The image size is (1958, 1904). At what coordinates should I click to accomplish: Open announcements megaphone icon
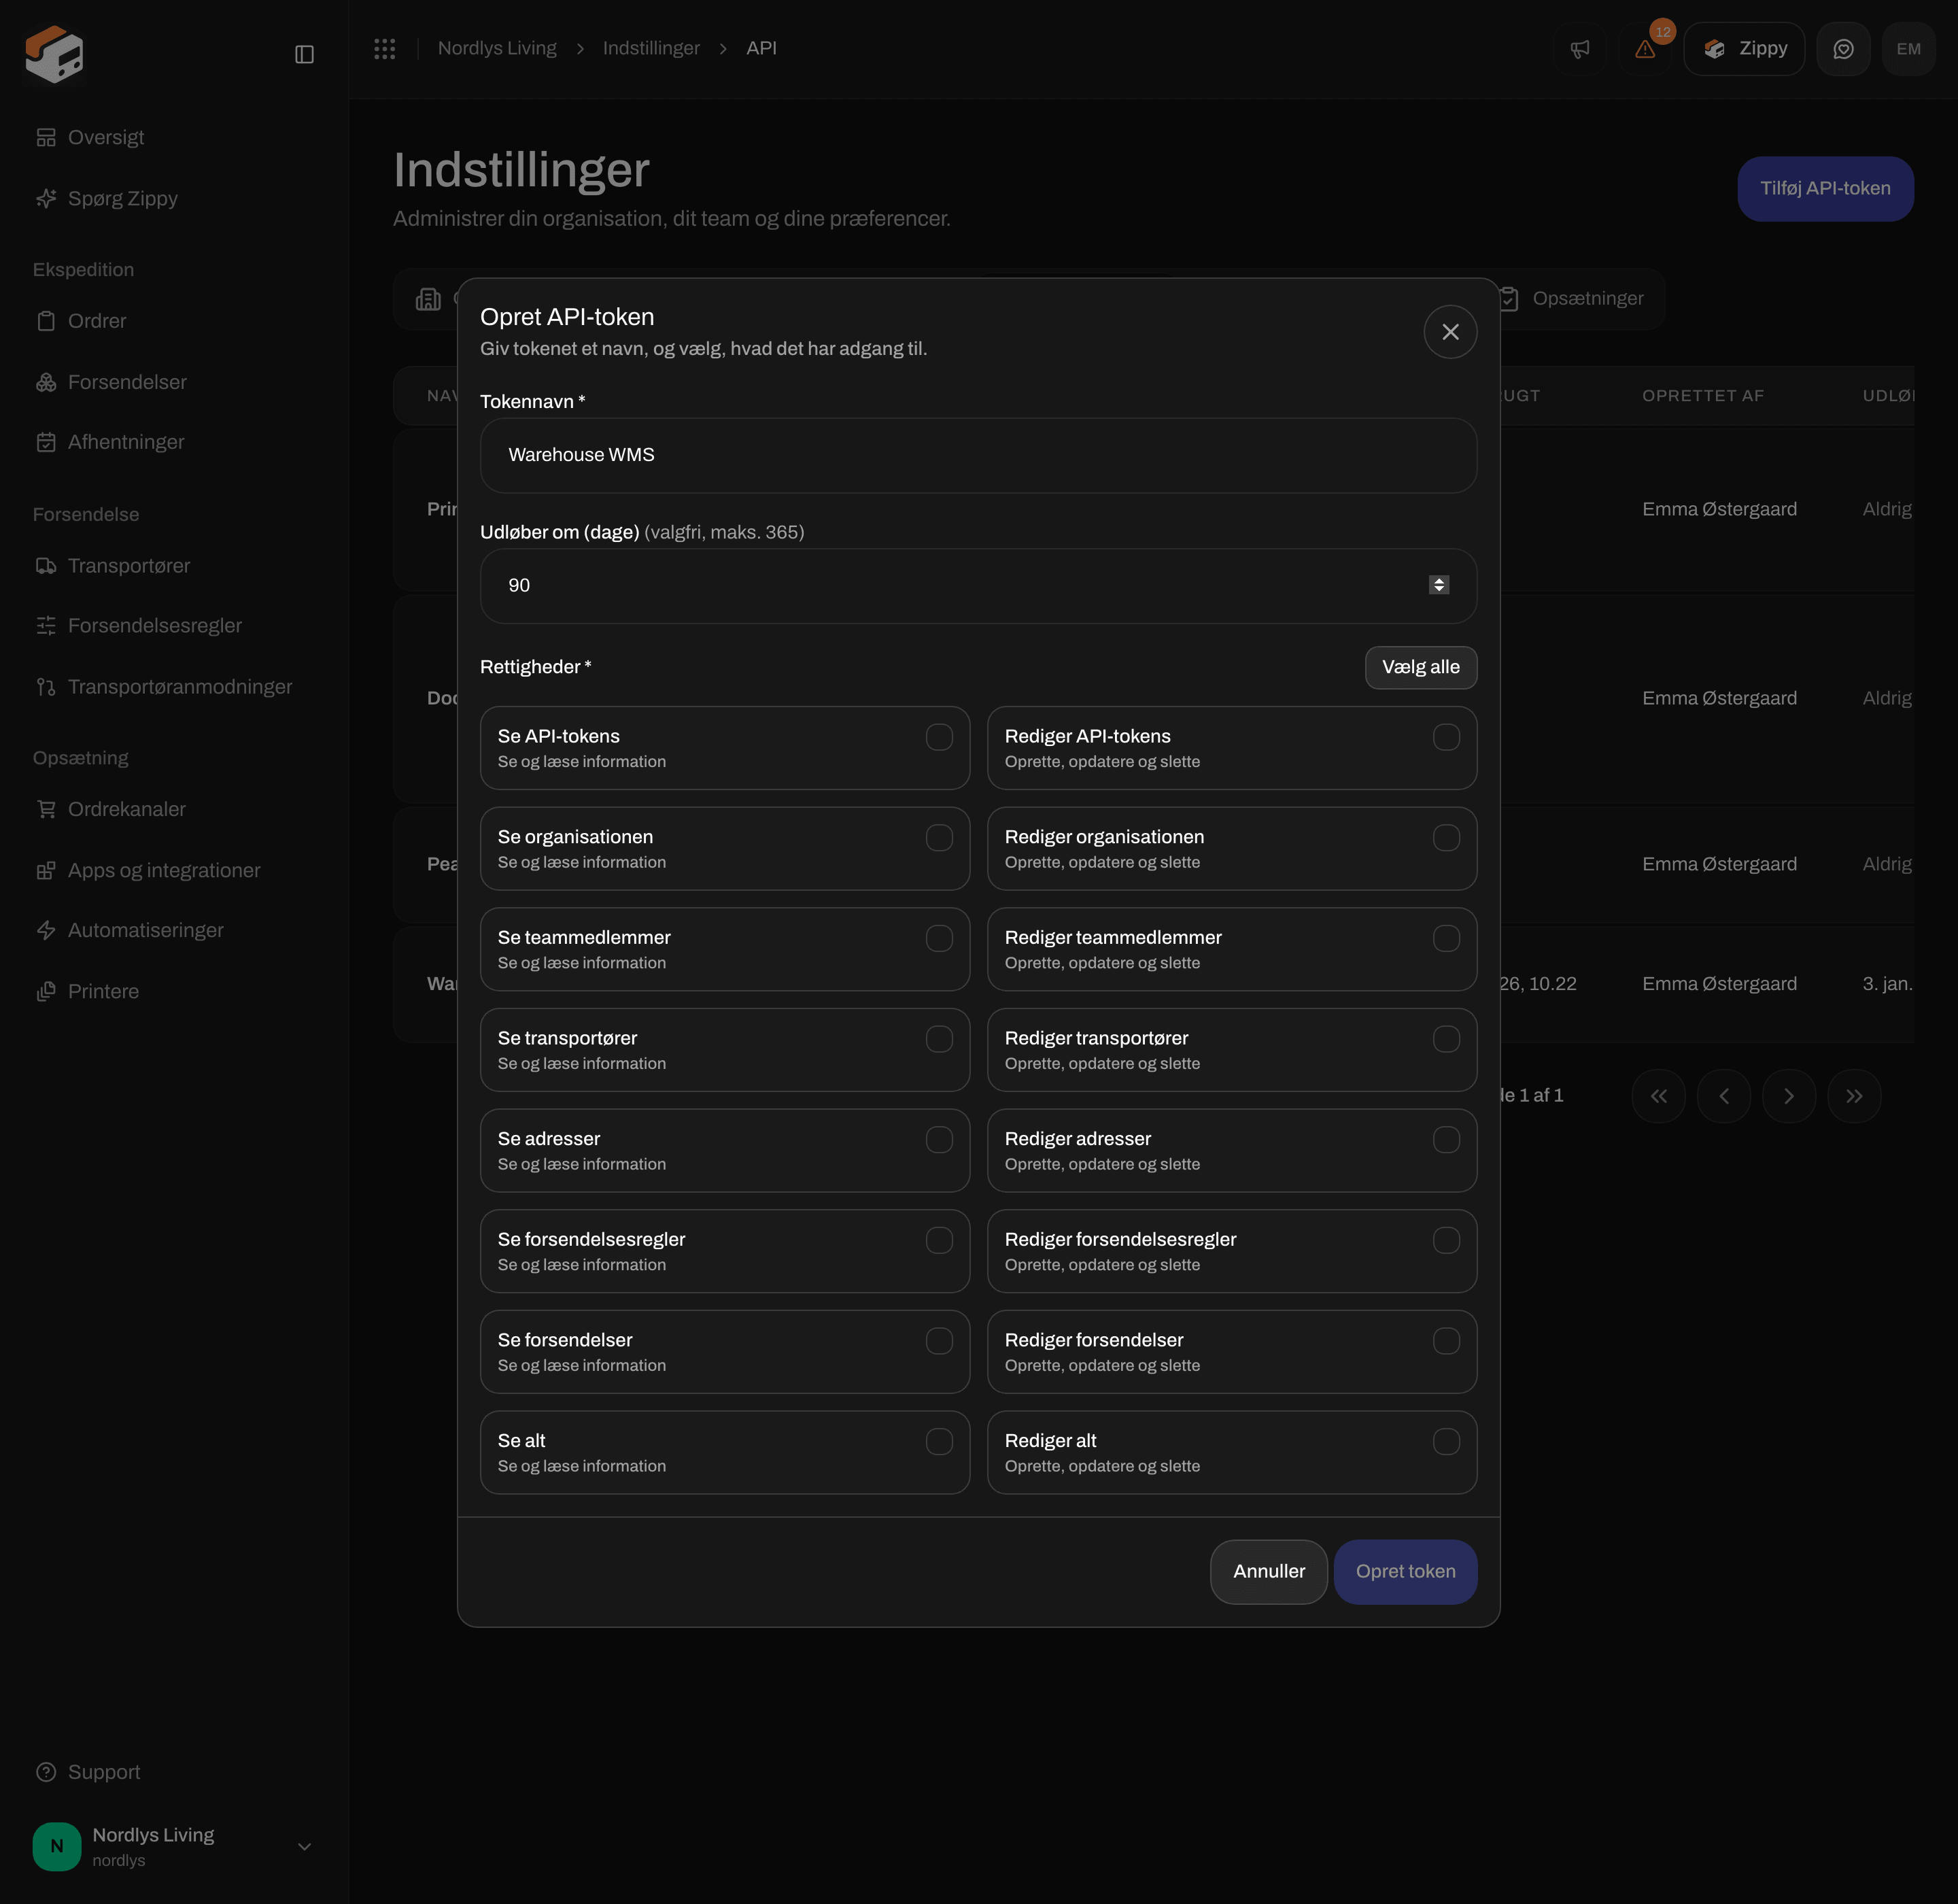pyautogui.click(x=1579, y=49)
